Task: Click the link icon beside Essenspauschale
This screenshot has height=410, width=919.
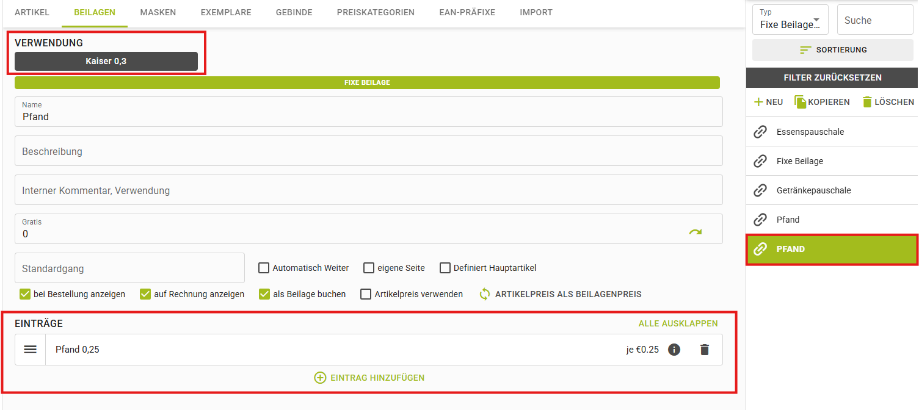Action: click(760, 132)
